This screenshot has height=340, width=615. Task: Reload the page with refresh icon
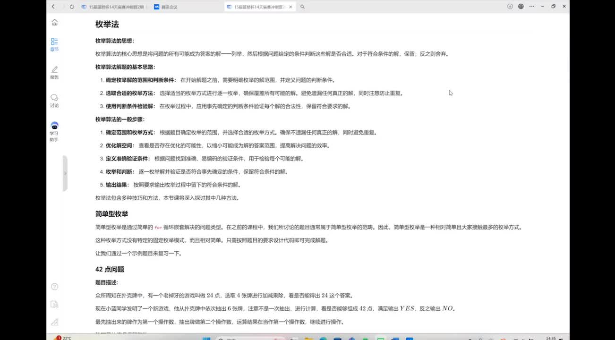pyautogui.click(x=72, y=7)
